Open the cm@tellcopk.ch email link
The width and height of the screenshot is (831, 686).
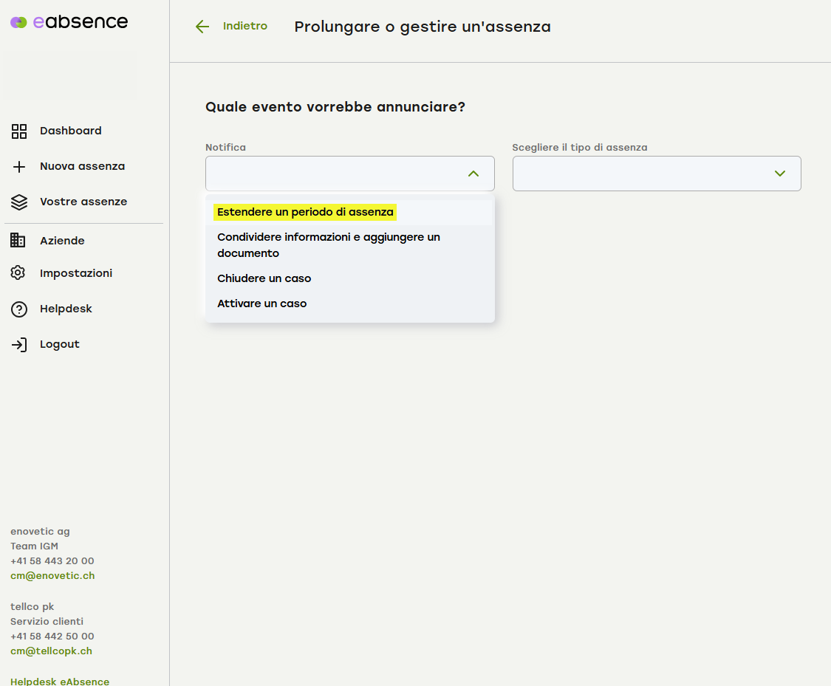(51, 651)
